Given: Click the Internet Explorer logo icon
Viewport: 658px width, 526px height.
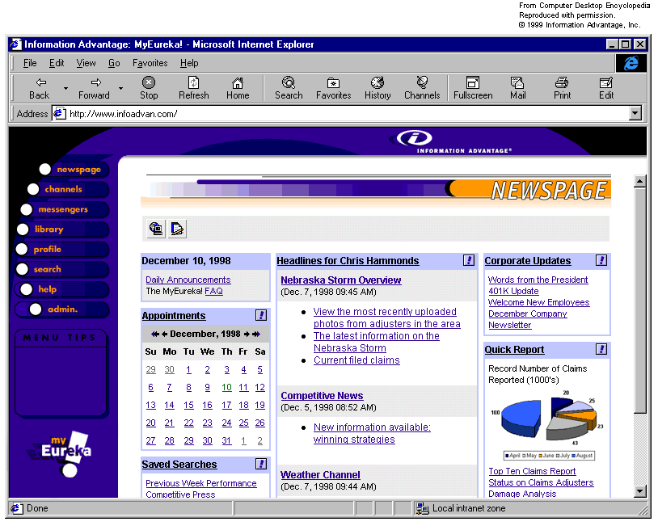Looking at the screenshot, I should [x=631, y=63].
